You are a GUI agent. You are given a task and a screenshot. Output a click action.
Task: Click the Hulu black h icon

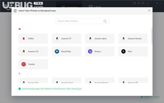pyautogui.click(x=124, y=51)
